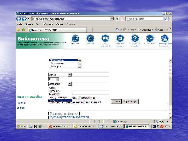
Task: Select Сериальные in the database list
Action: click(64, 63)
